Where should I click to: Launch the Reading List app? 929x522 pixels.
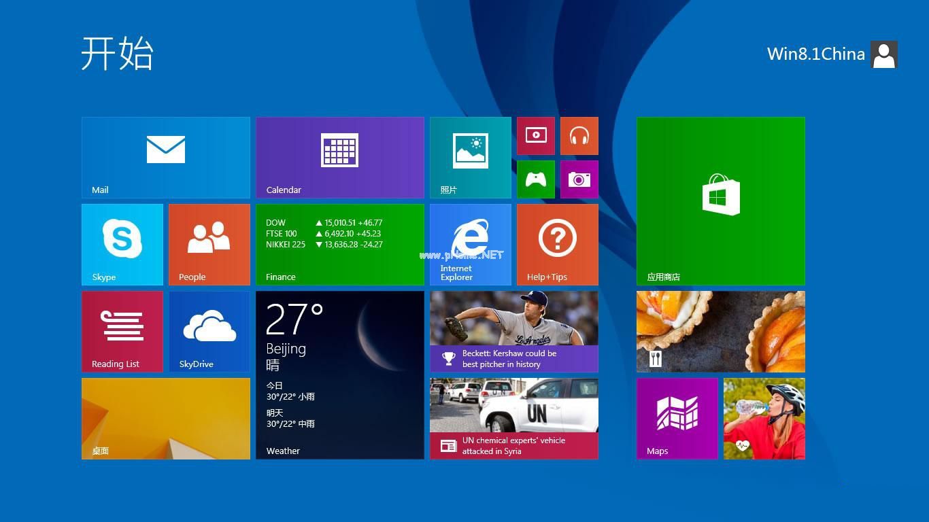[x=122, y=331]
